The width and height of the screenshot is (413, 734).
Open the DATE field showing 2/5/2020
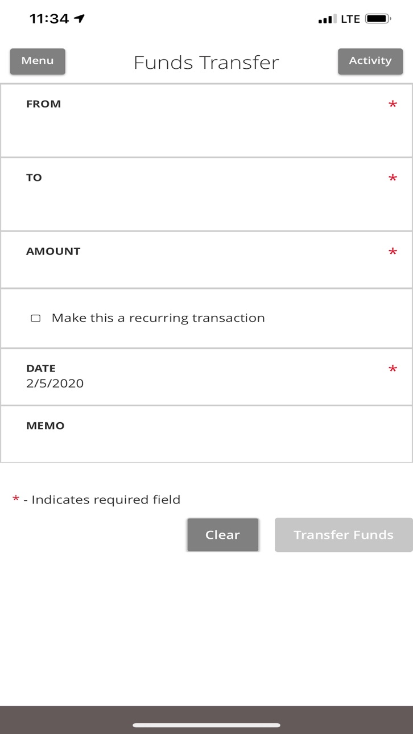[x=206, y=377]
